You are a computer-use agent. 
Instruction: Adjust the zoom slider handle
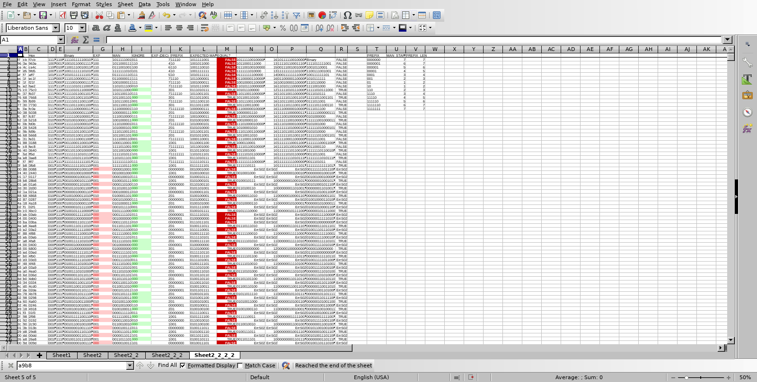point(687,377)
